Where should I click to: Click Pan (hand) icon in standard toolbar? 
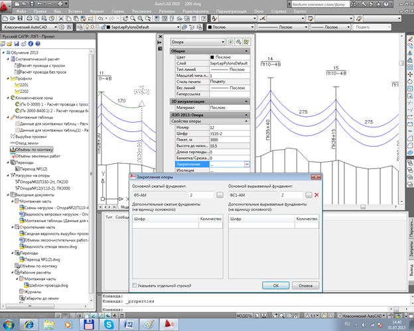[125, 19]
